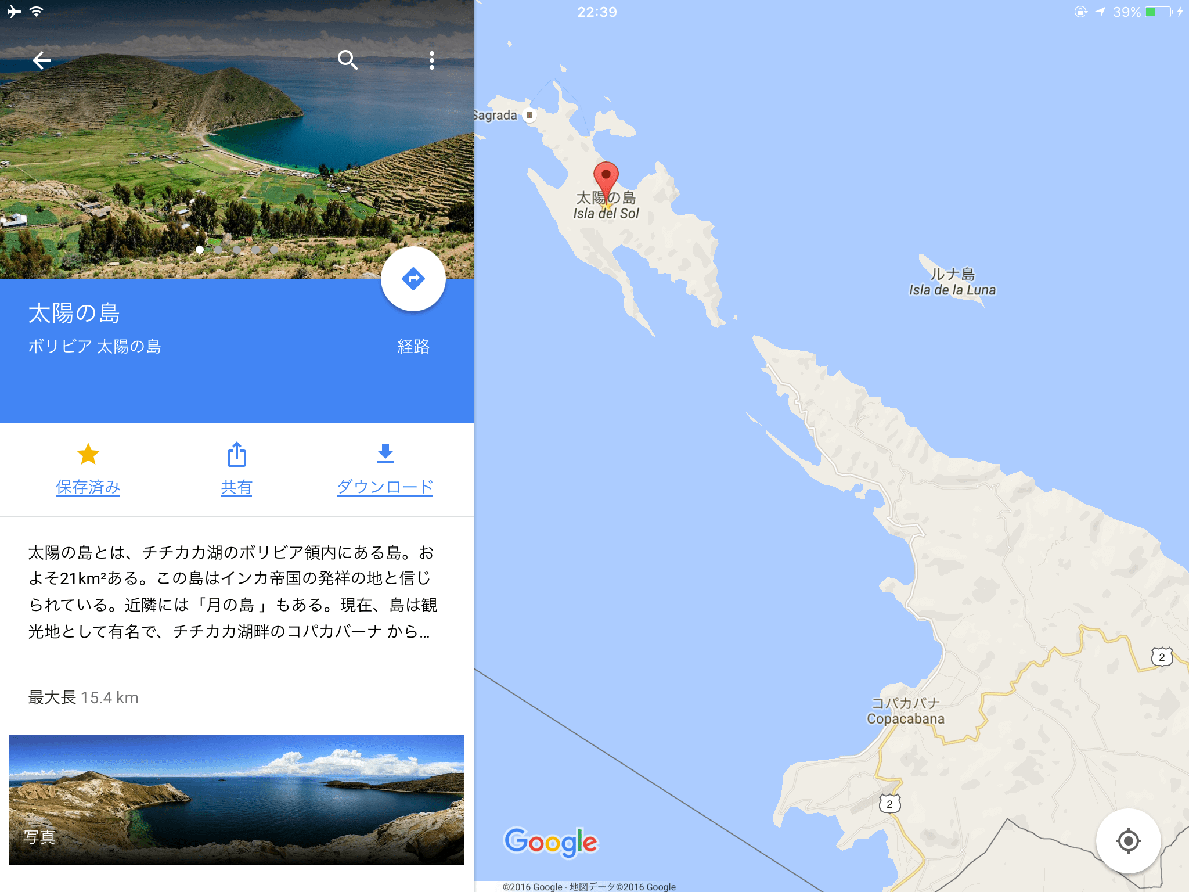Viewport: 1189px width, 892px height.
Task: Tap the download arrow icon
Action: tap(385, 454)
